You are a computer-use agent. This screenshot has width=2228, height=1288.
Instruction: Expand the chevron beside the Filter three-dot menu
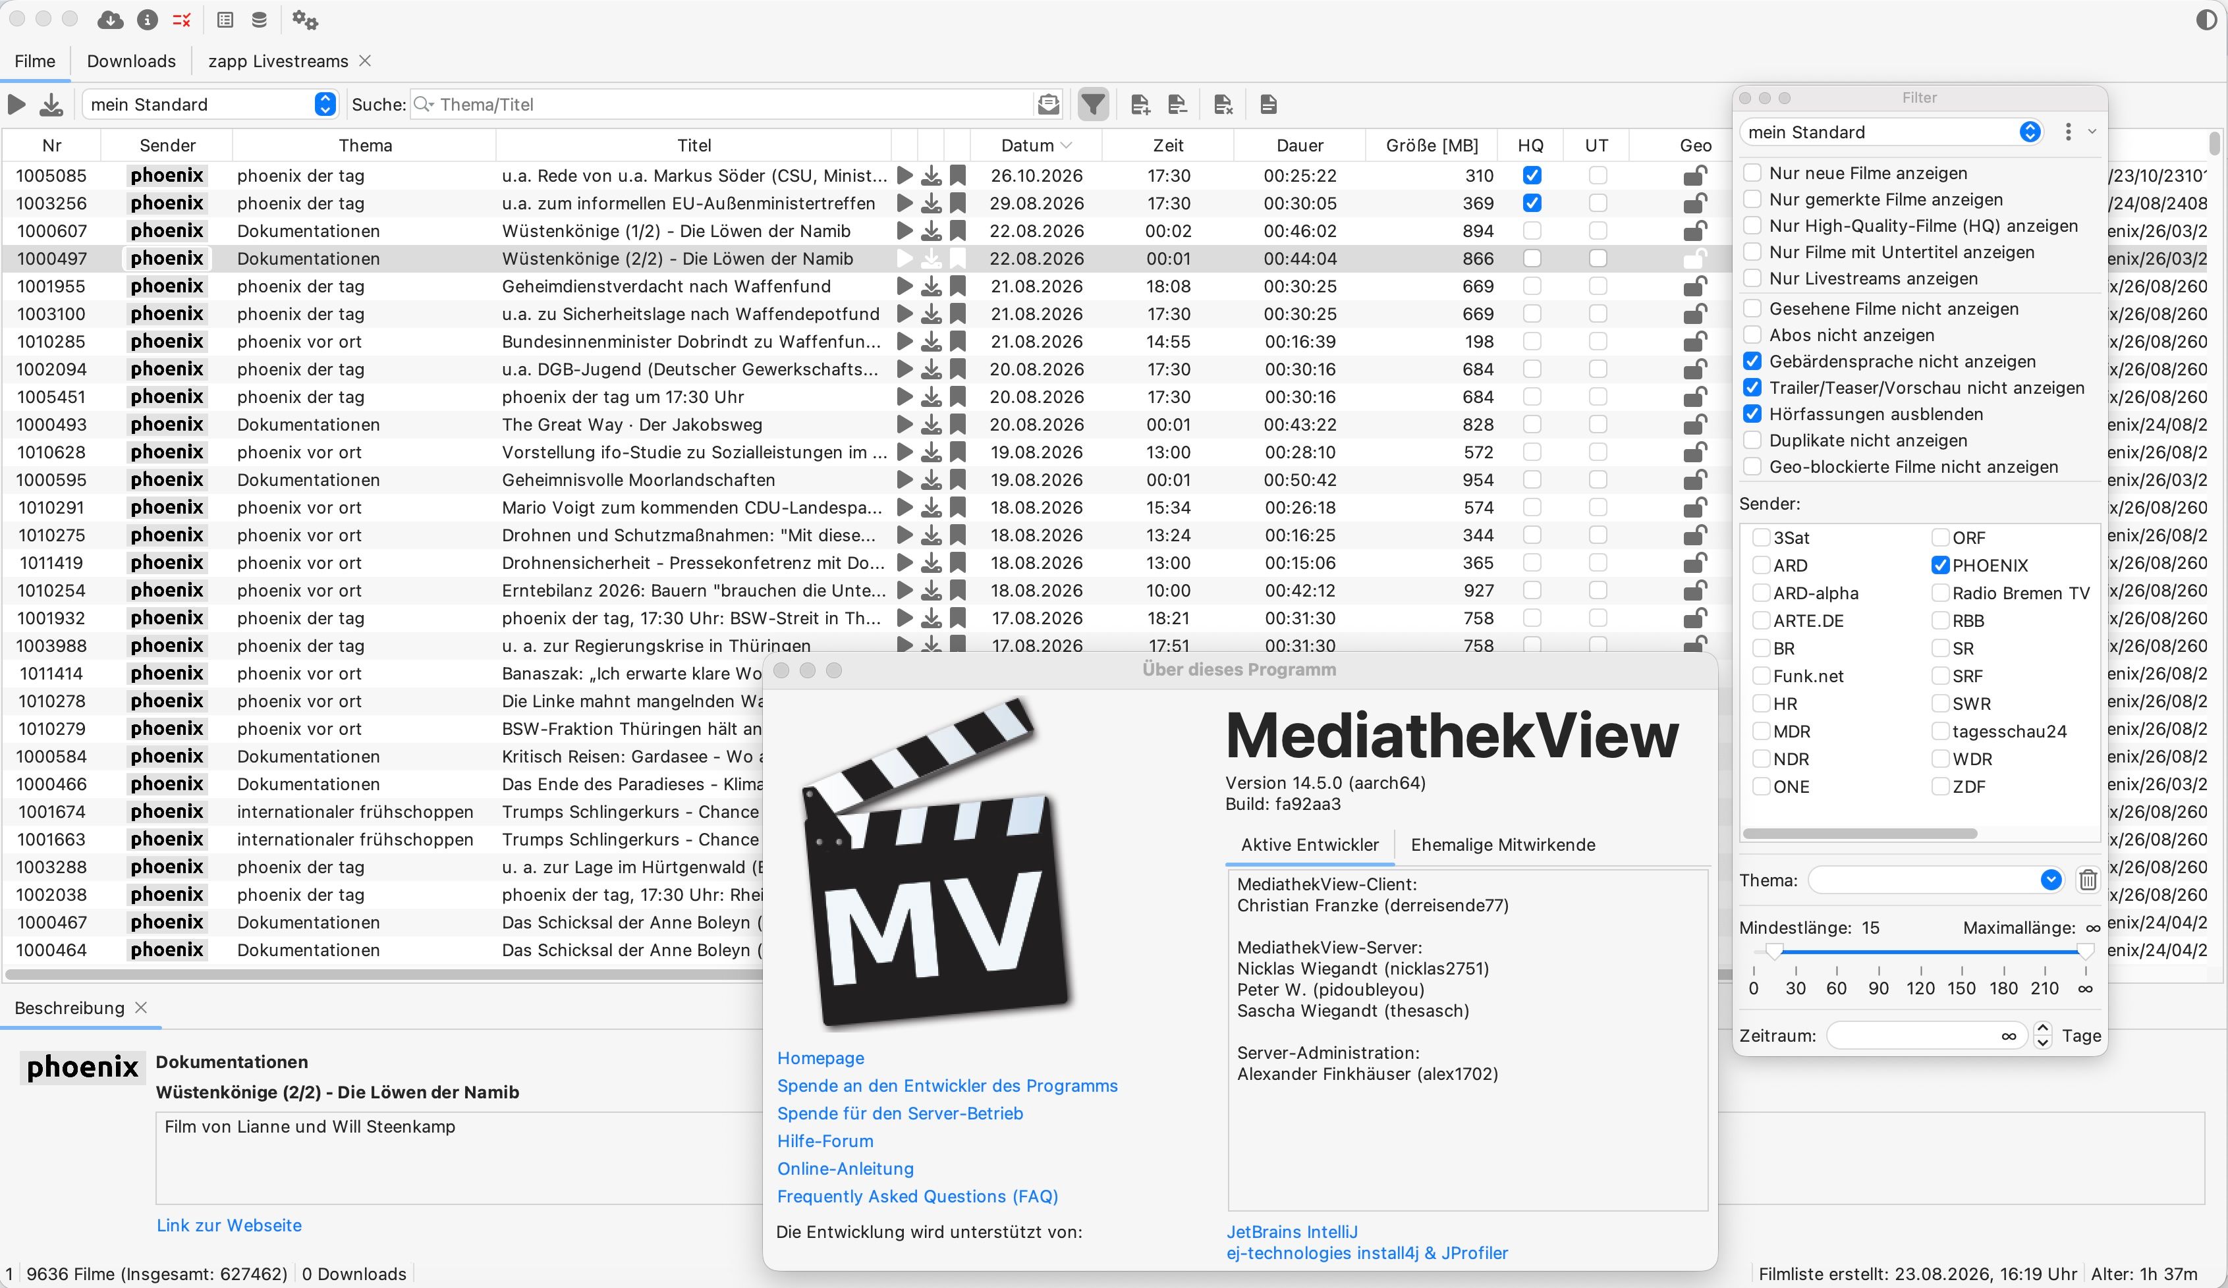point(2092,132)
